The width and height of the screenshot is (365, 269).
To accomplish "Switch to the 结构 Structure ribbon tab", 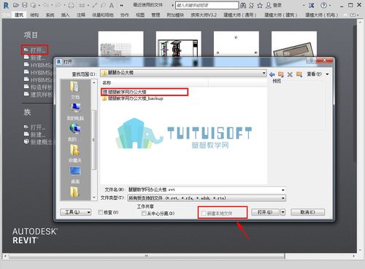I will click(x=34, y=15).
